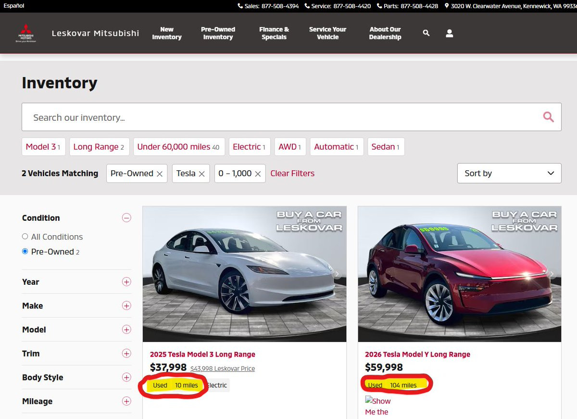
Task: Apply the Electric suggested filter
Action: [249, 147]
